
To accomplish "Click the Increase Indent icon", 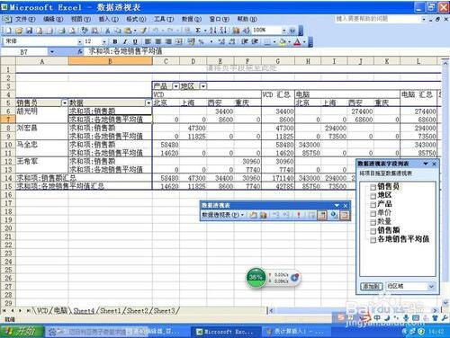I will tap(255, 41).
